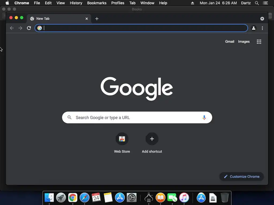Open the Trash in the Dock
This screenshot has width=274, height=205.
(x=225, y=198)
